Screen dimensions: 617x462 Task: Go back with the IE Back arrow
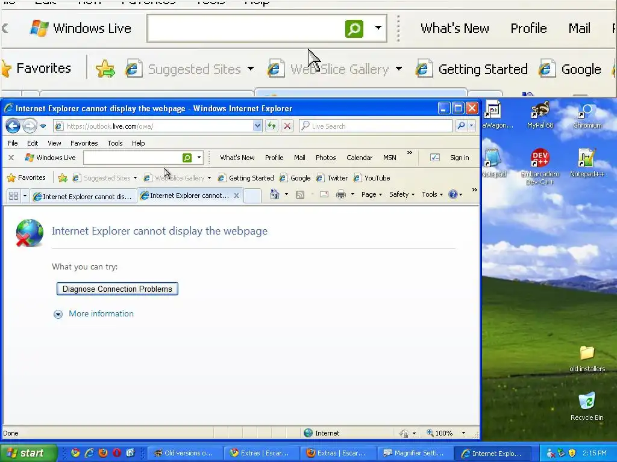pyautogui.click(x=13, y=126)
